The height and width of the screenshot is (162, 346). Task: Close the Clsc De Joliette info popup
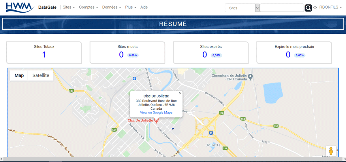click(180, 93)
